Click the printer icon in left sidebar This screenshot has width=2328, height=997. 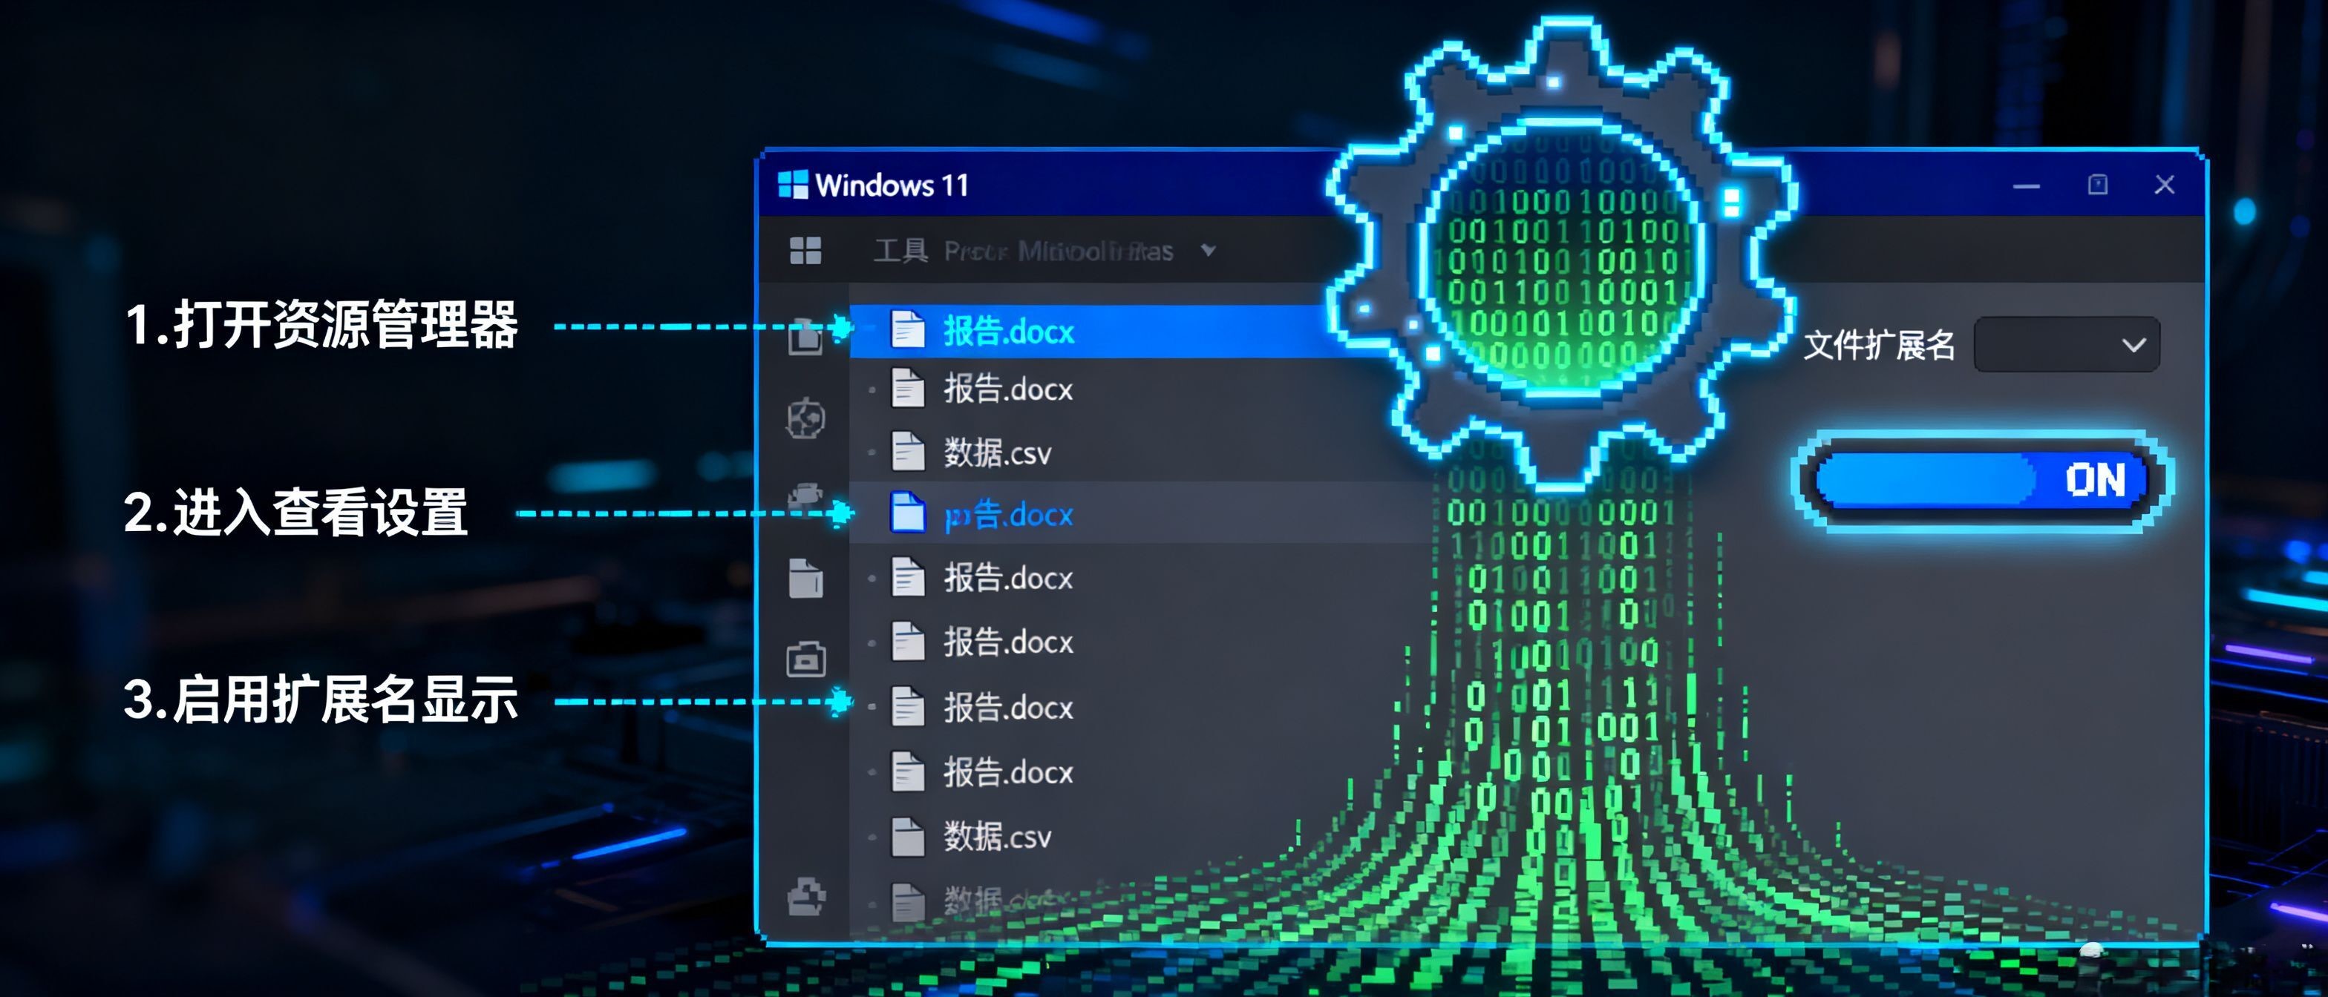tap(804, 496)
